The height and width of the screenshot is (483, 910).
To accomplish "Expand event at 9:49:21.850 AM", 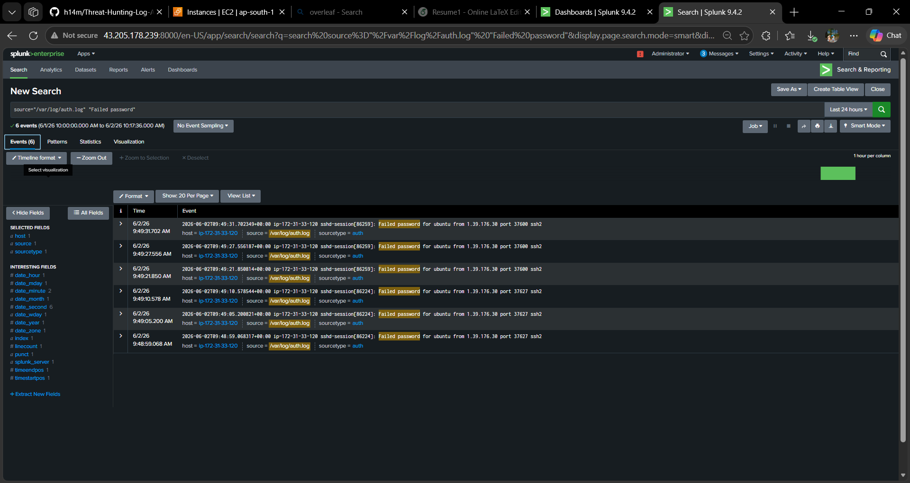I will click(121, 268).
